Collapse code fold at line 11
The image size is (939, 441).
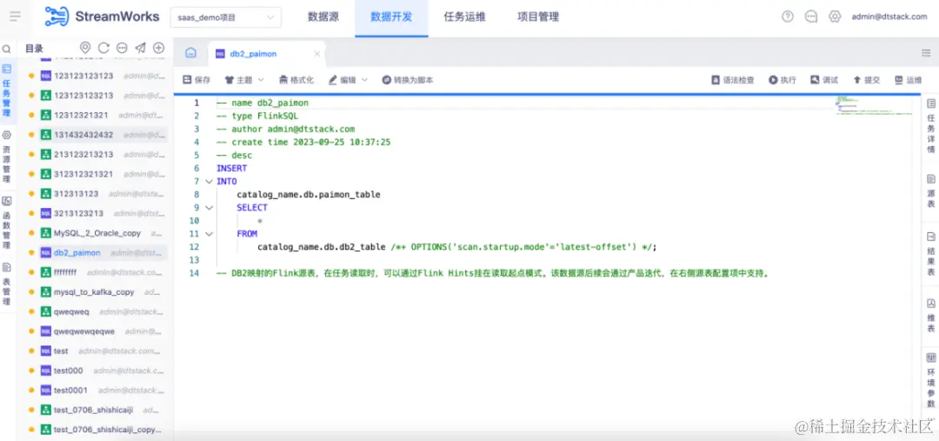click(208, 234)
